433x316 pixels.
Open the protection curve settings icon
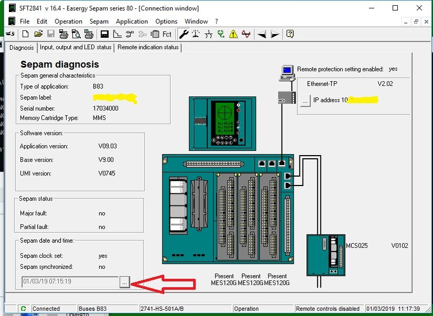[117, 34]
